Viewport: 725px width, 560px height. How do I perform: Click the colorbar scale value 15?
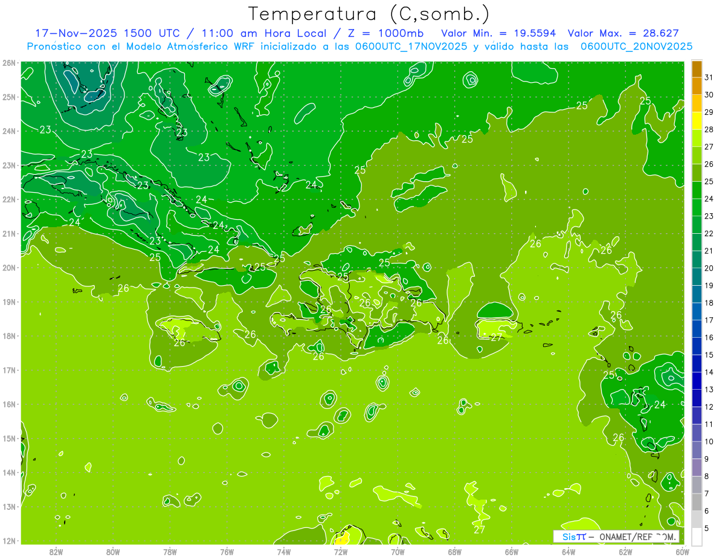tap(709, 355)
